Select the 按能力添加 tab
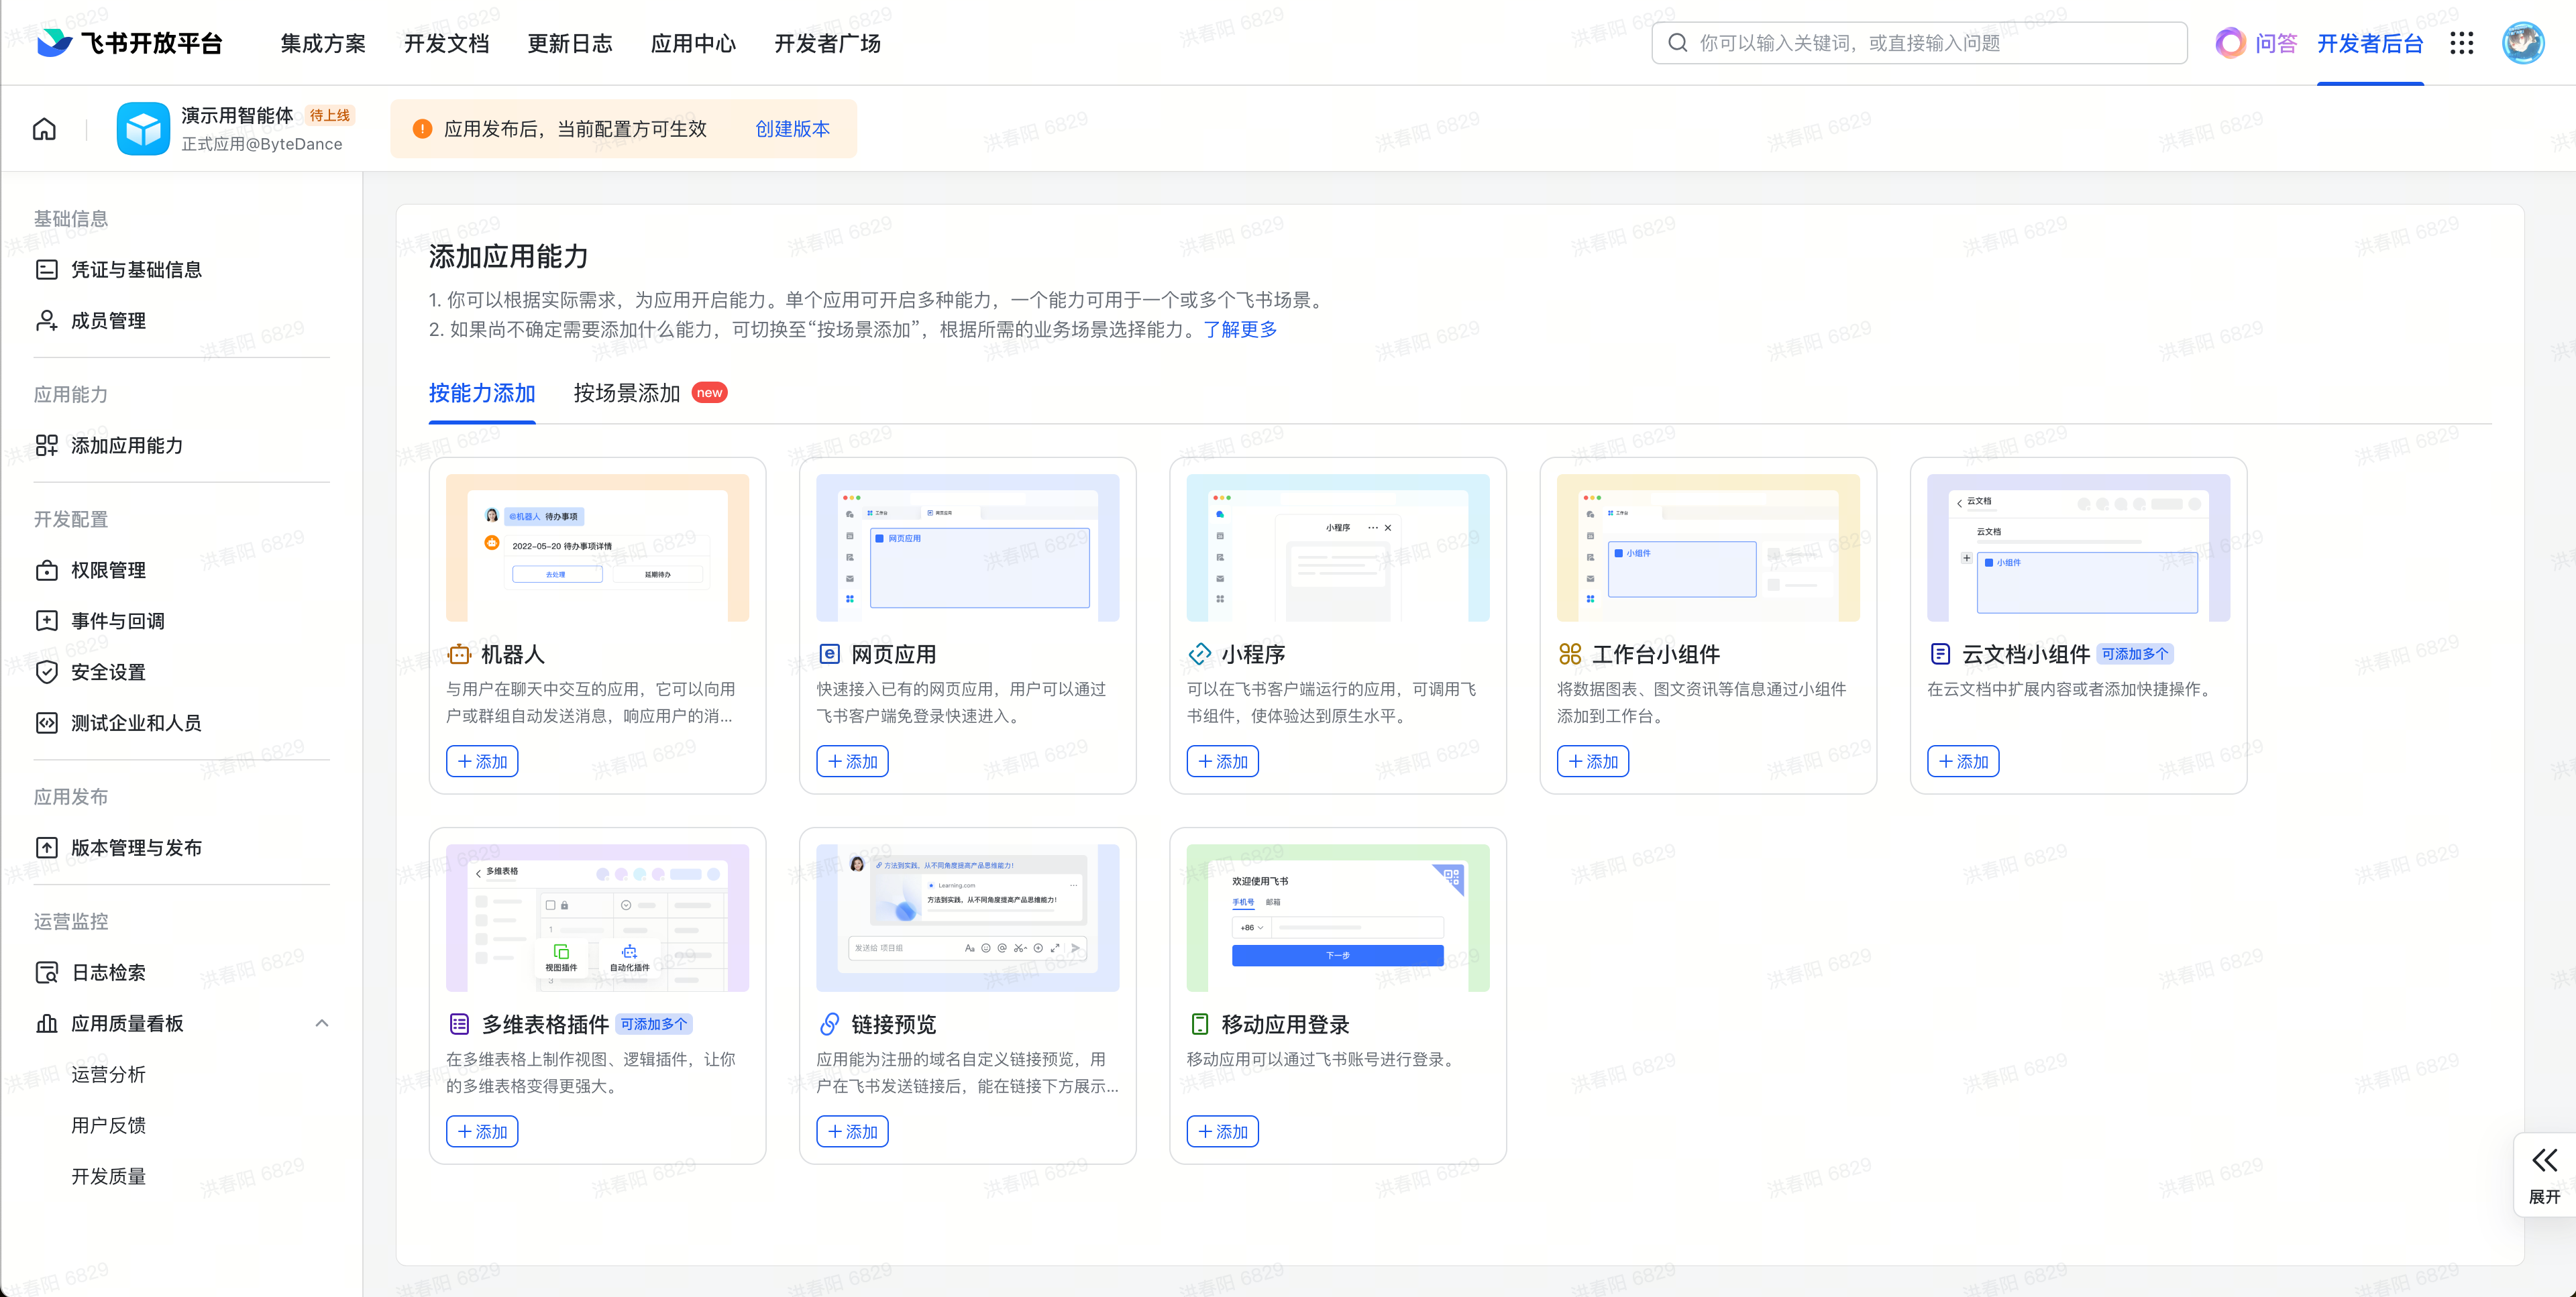The image size is (2576, 1297). pyautogui.click(x=482, y=393)
